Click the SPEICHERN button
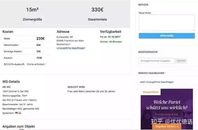Screen dimensions: 198x130 point(167,36)
